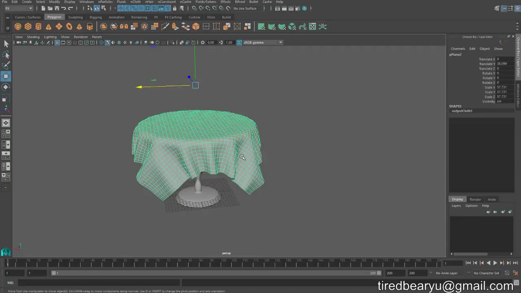Create a polygon pyramid from the shelf
Image resolution: width=521 pixels, height=293 pixels.
(79, 26)
